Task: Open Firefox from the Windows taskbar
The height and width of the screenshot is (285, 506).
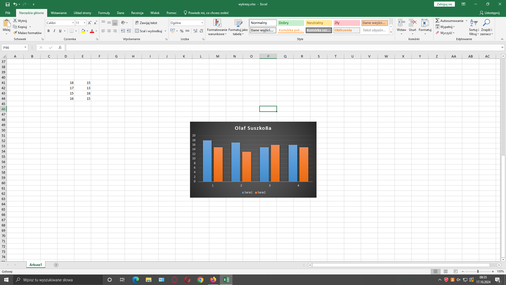Action: (x=213, y=280)
